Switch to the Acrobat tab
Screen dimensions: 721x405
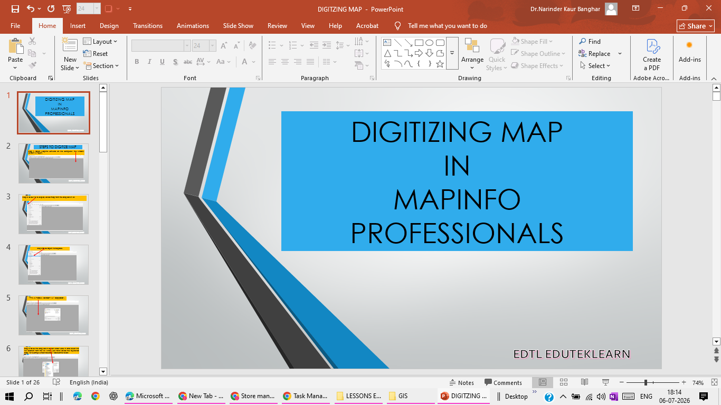pos(367,26)
